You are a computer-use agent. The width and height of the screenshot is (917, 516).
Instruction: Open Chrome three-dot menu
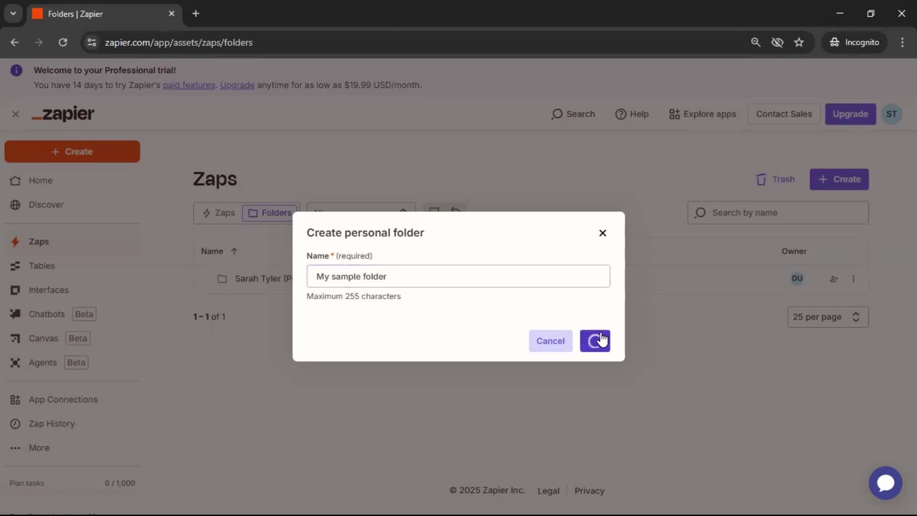[x=902, y=43]
